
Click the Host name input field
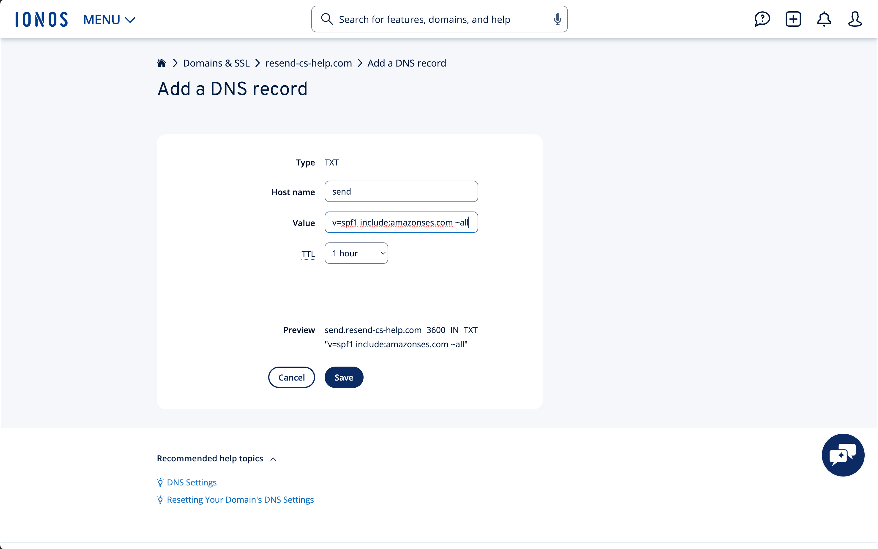tap(401, 191)
